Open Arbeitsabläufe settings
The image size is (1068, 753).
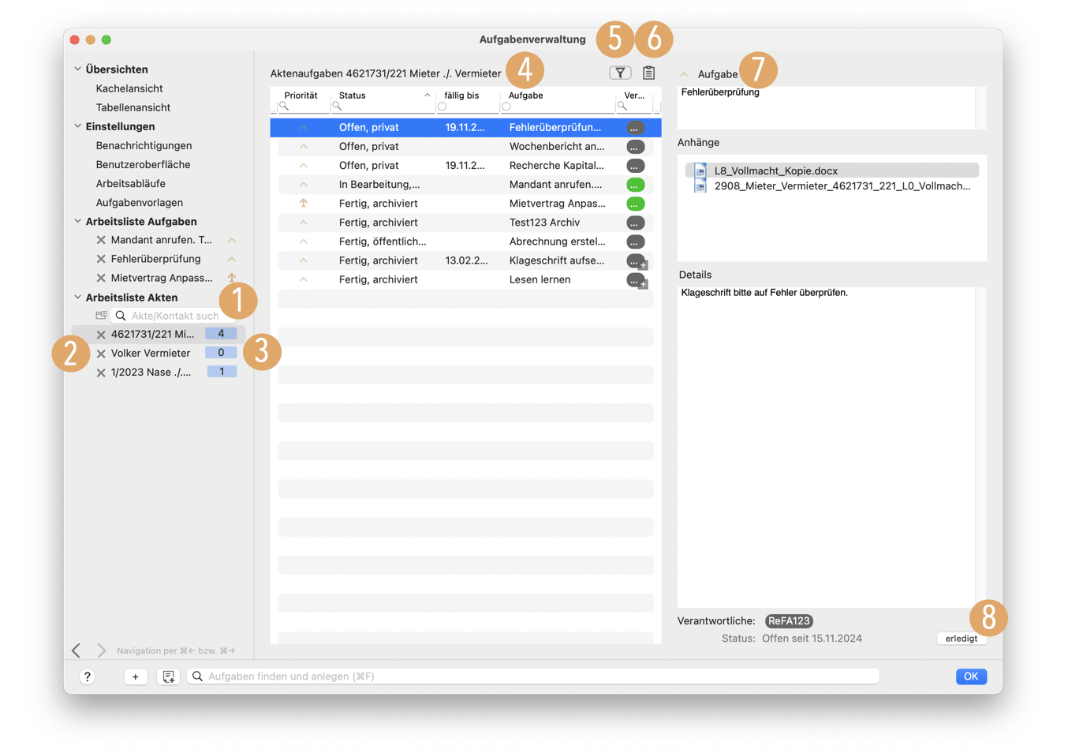click(x=130, y=183)
